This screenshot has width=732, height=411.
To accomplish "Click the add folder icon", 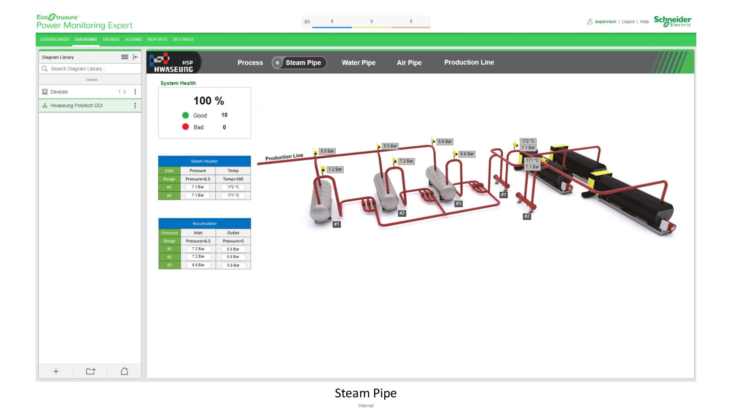I will point(91,371).
